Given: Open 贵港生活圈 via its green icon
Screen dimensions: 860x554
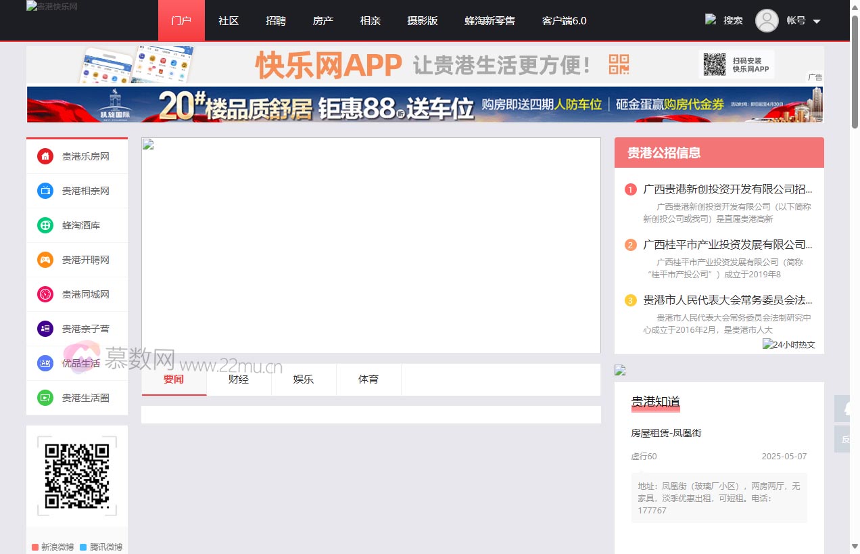Looking at the screenshot, I should coord(45,398).
